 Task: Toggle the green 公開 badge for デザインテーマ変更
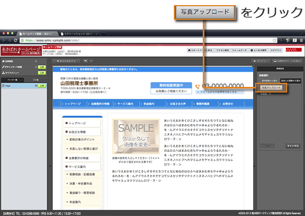click(42, 67)
